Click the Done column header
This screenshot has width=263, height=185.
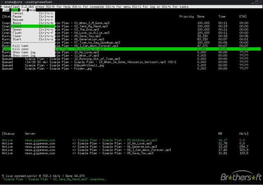pos(201,16)
